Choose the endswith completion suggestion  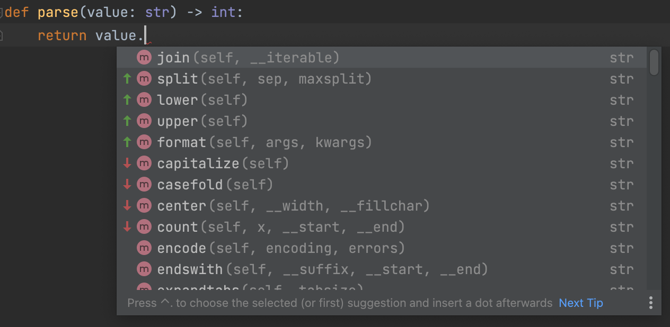pos(322,269)
